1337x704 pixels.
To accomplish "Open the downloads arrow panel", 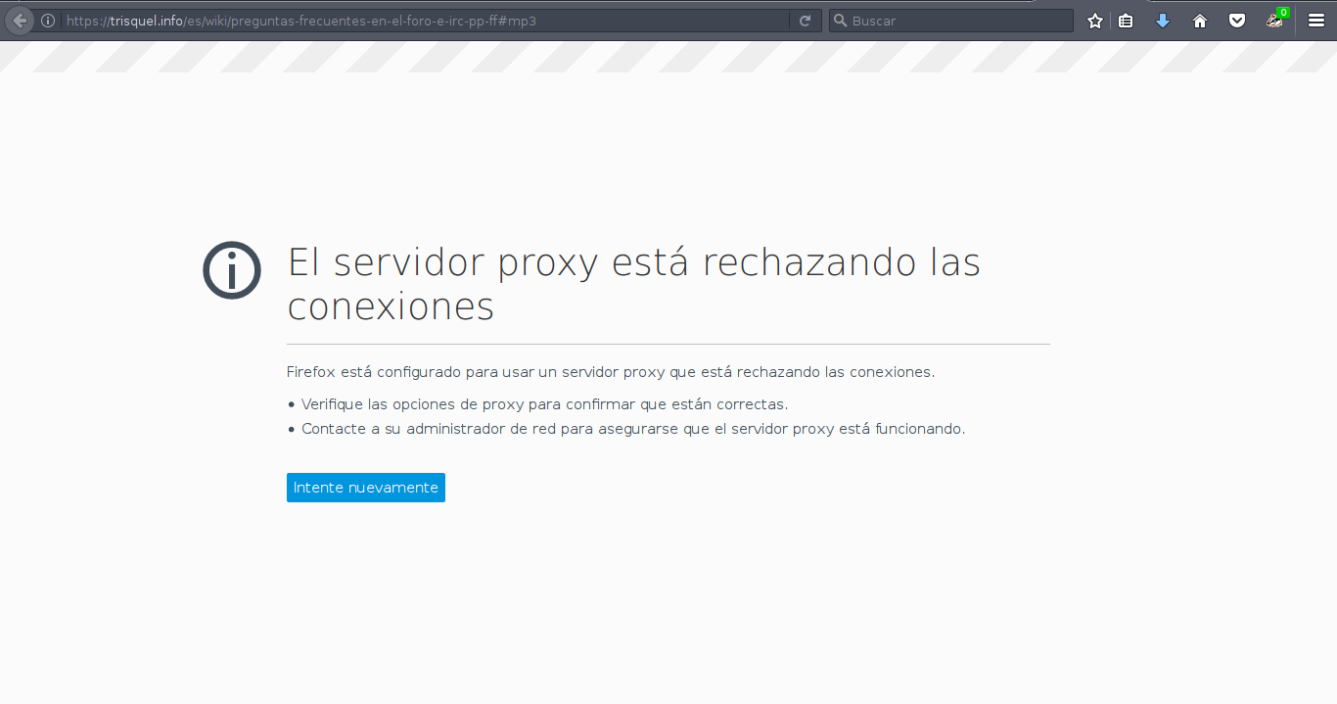I will 1163,21.
